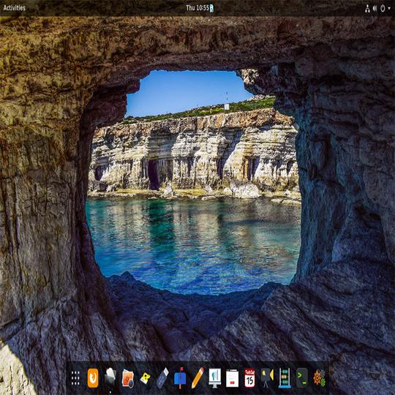Open the photo viewer dock icon

click(128, 378)
